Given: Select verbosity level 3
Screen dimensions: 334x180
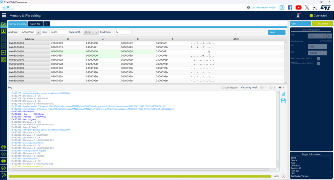Looking at the screenshot, I should (280, 87).
